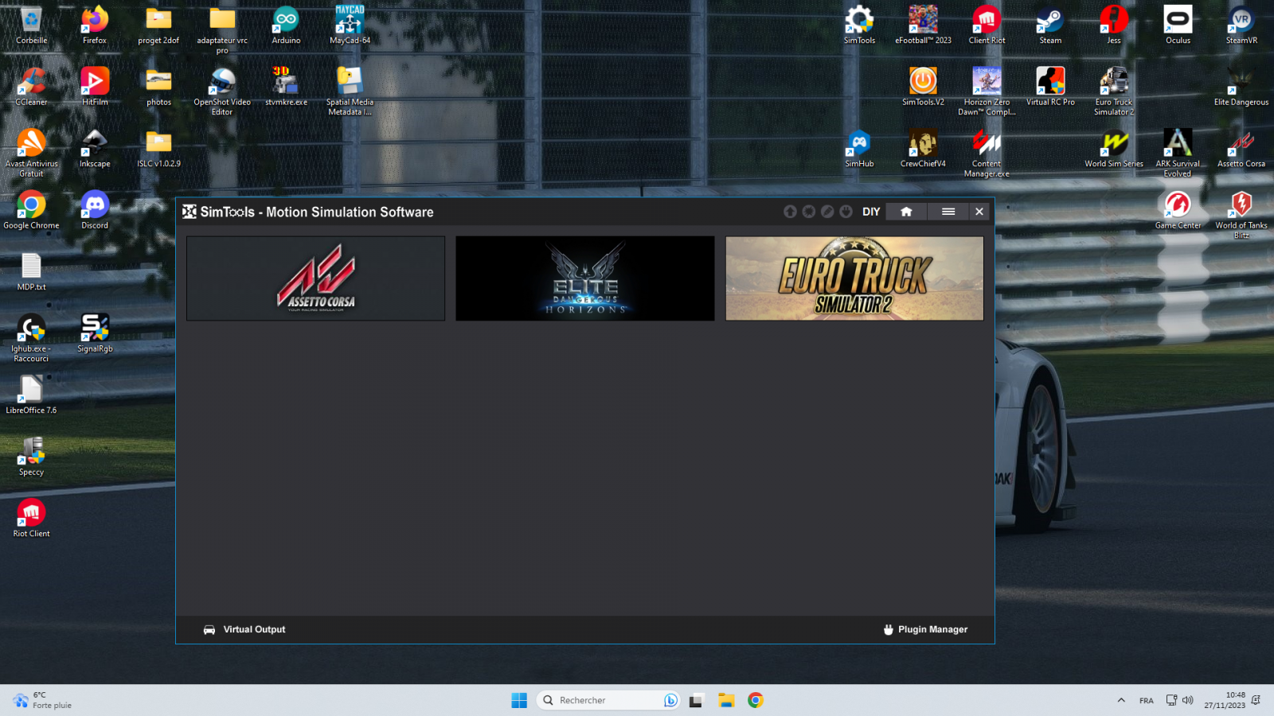This screenshot has height=716, width=1274.
Task: Open Game Center desktop icon
Action: point(1178,210)
